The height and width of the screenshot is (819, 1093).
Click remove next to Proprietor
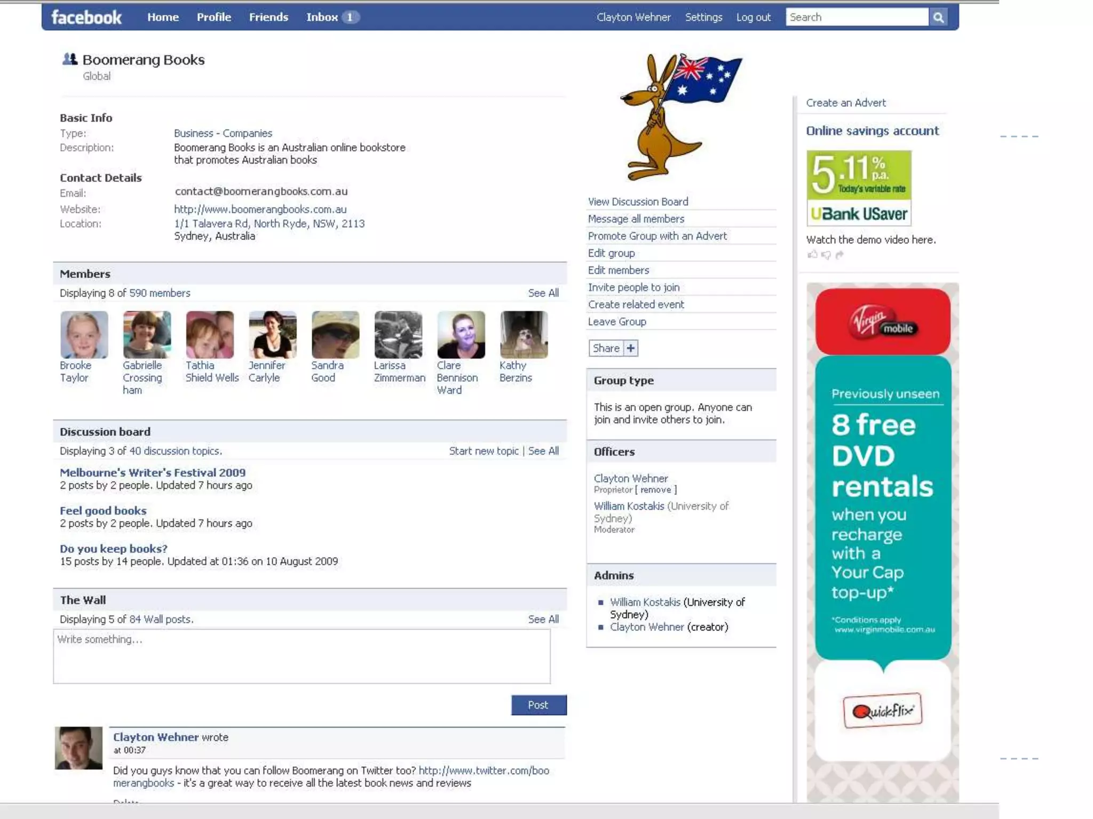tap(655, 490)
